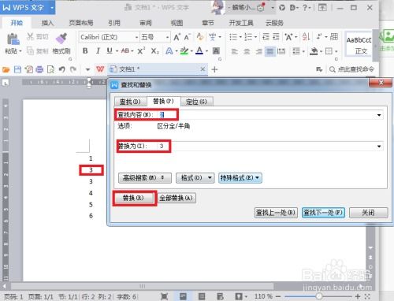The width and height of the screenshot is (394, 301).
Task: Click the open folder icon
Action: 6,69
